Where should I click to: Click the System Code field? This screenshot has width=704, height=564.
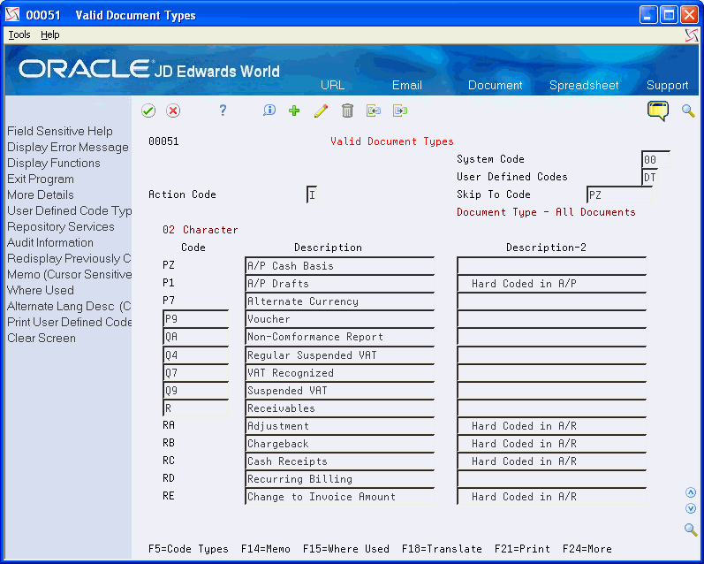(655, 159)
